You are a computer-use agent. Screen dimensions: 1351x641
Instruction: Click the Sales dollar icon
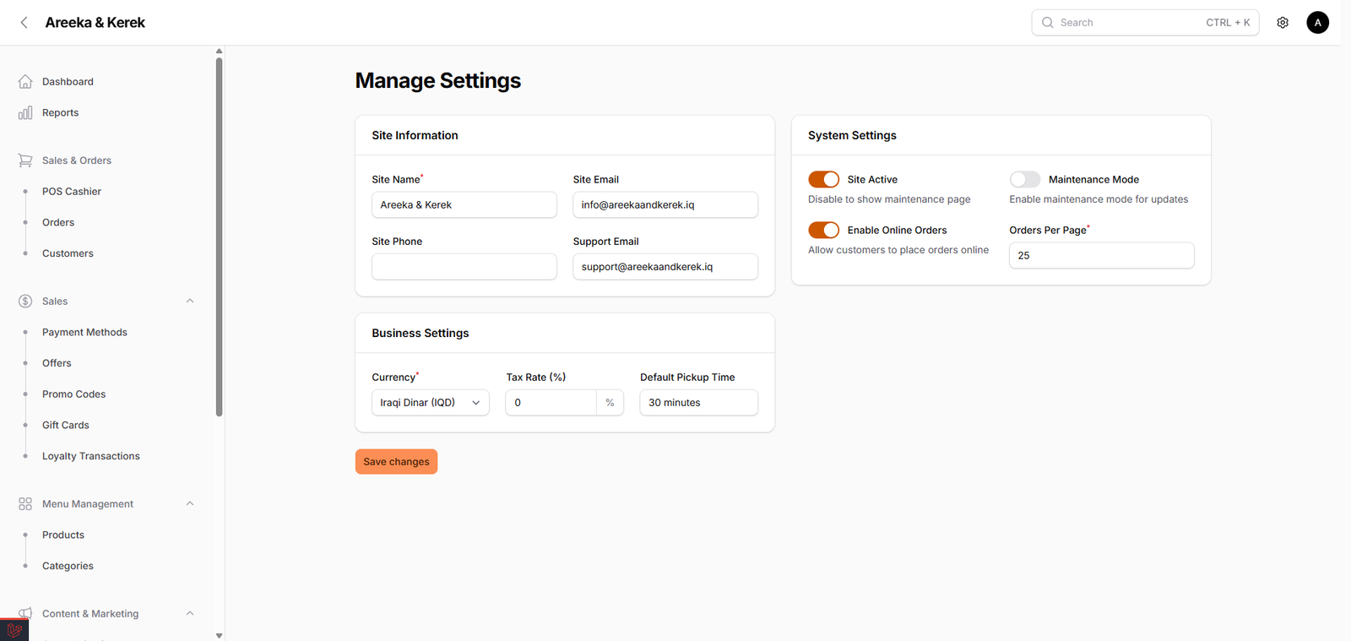25,301
